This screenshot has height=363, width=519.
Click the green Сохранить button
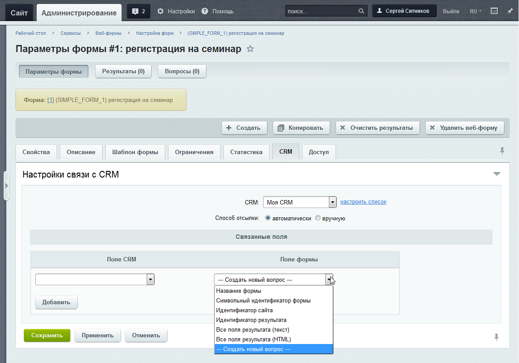[47, 335]
